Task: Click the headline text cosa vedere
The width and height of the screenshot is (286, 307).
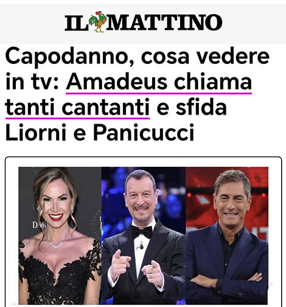Action: click(x=205, y=57)
